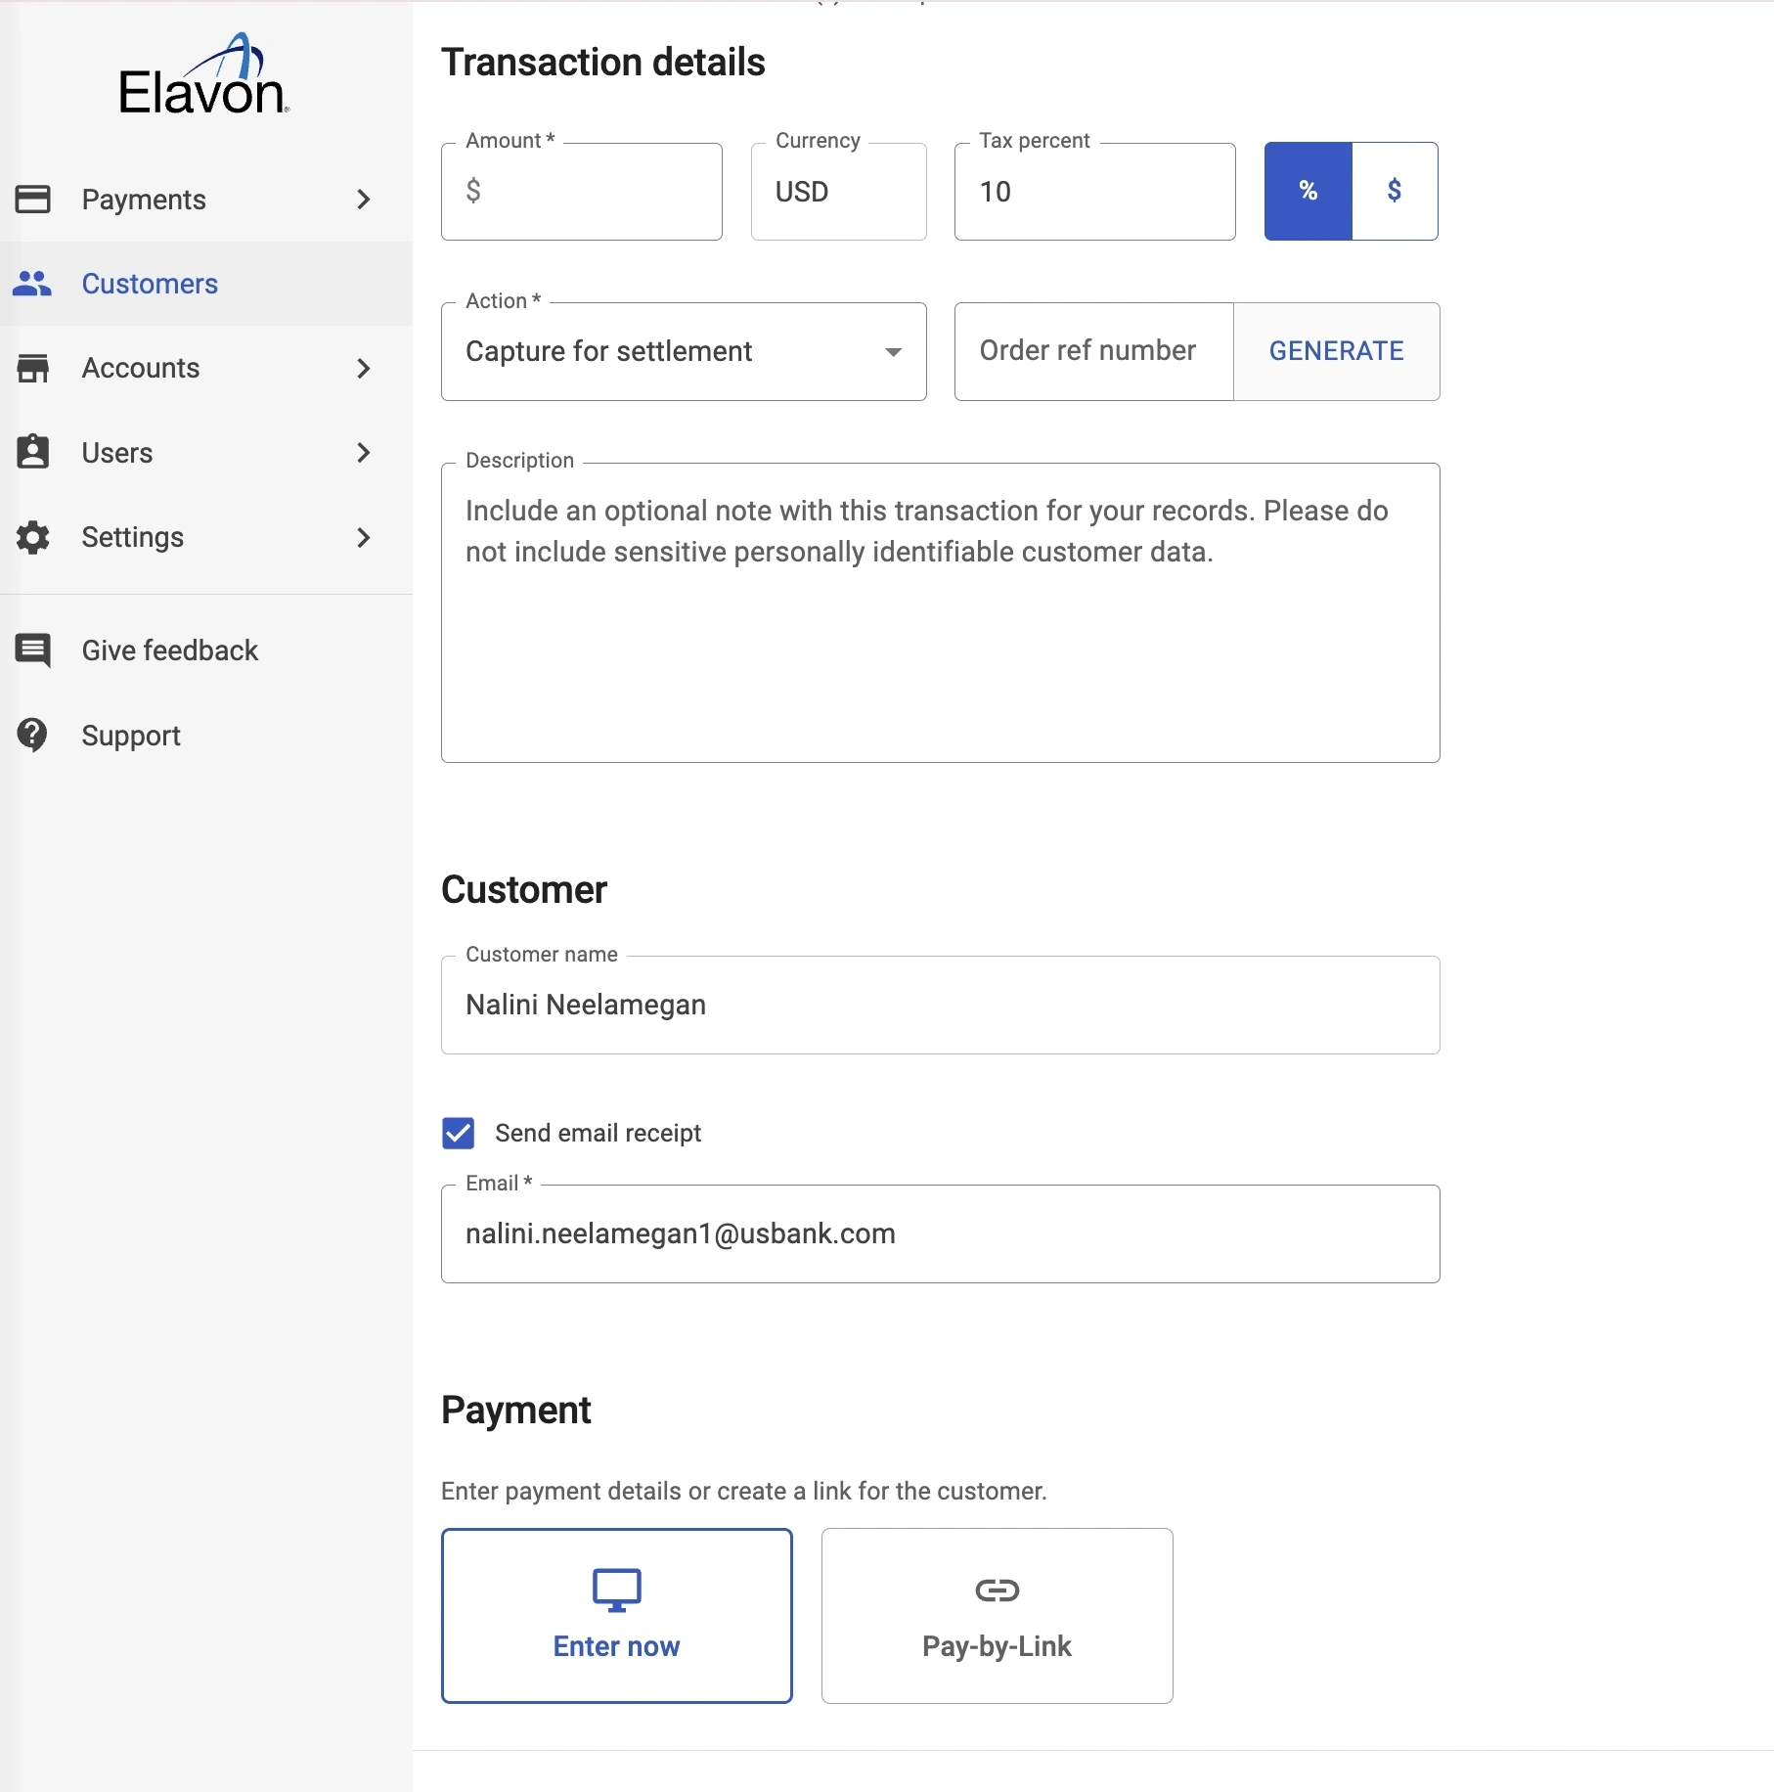Click the Customers people icon
Viewport: 1774px width, 1792px height.
[32, 284]
